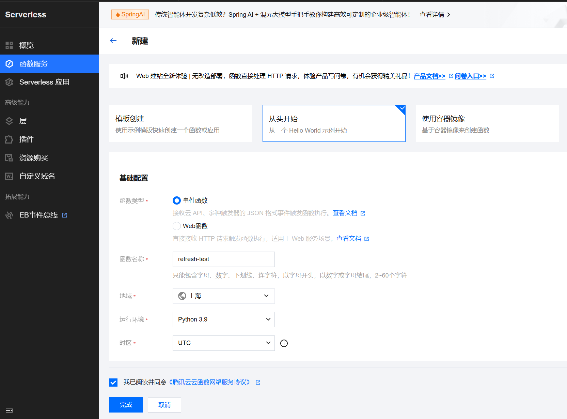Open EB事件总线 external link icon
This screenshot has height=419, width=567.
click(64, 215)
